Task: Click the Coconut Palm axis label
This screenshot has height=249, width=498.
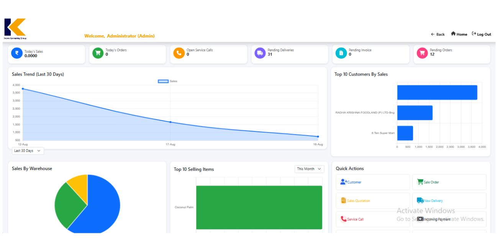Action: click(184, 207)
